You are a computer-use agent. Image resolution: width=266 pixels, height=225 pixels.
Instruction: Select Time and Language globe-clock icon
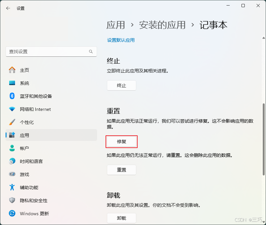coord(12,161)
